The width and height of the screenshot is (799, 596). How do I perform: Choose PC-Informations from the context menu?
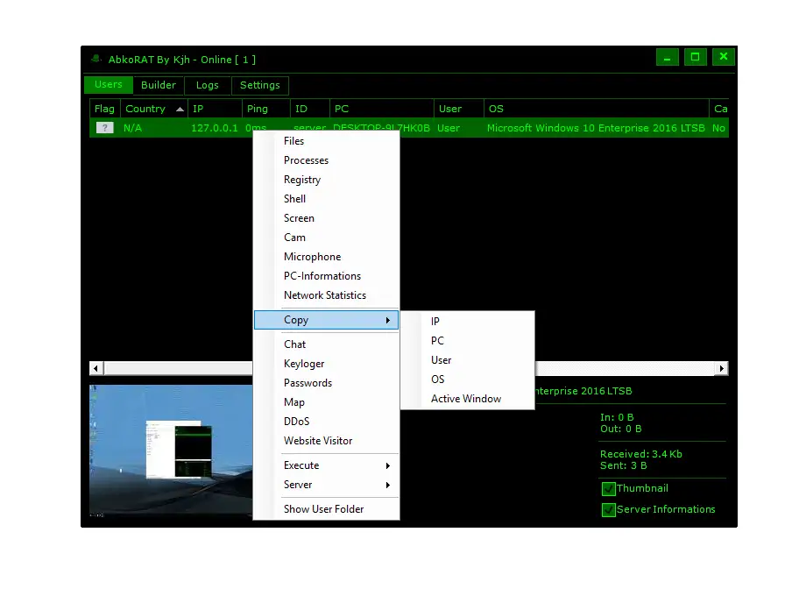point(322,276)
